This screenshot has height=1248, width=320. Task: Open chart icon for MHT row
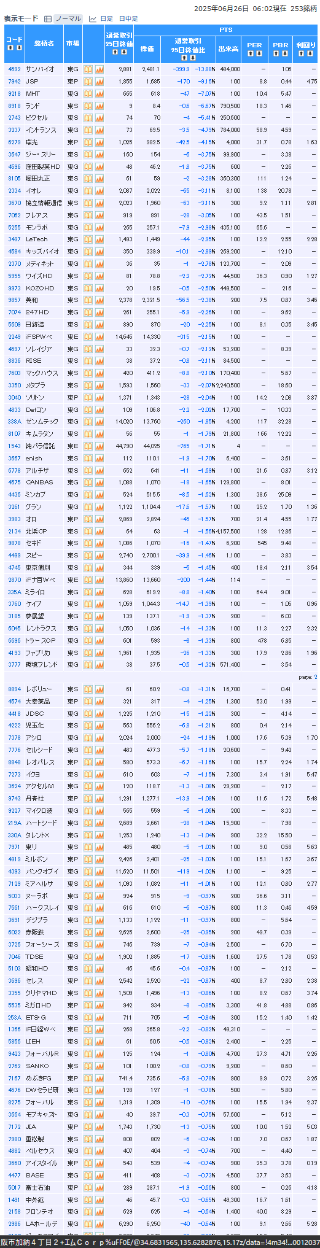tap(99, 93)
